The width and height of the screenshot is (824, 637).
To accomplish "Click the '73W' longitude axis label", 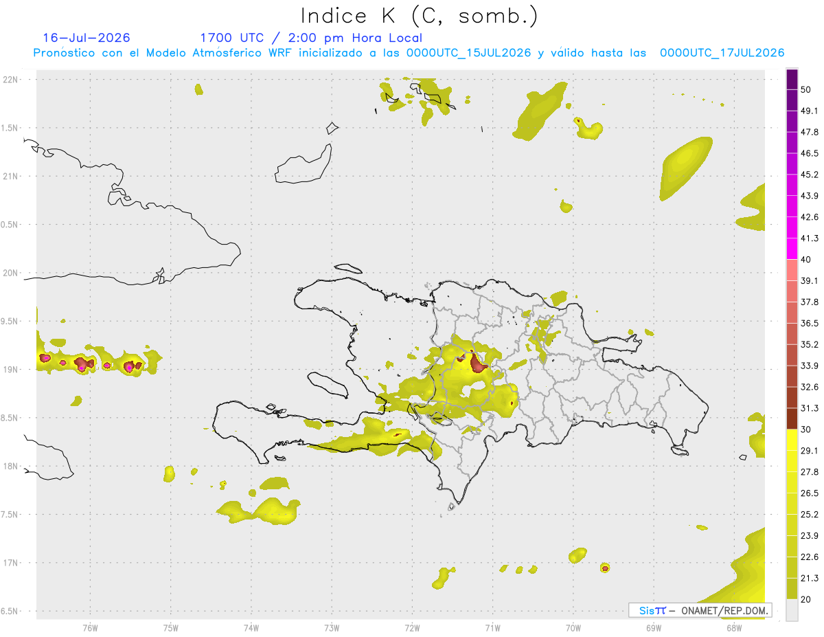I will 332,627.
